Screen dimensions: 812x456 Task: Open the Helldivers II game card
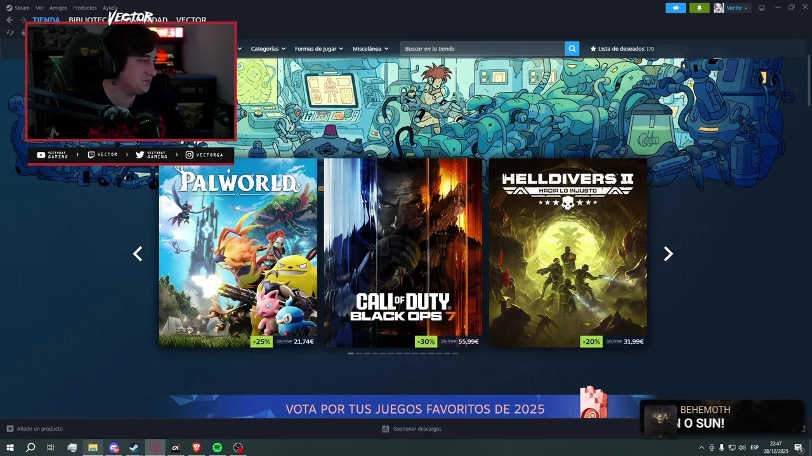point(568,253)
